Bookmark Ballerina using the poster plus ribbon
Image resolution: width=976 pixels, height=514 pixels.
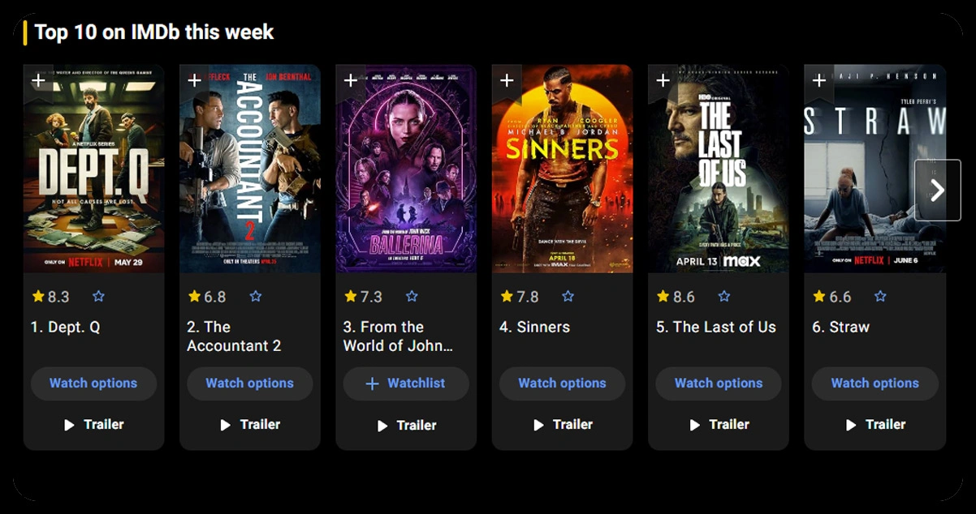351,81
